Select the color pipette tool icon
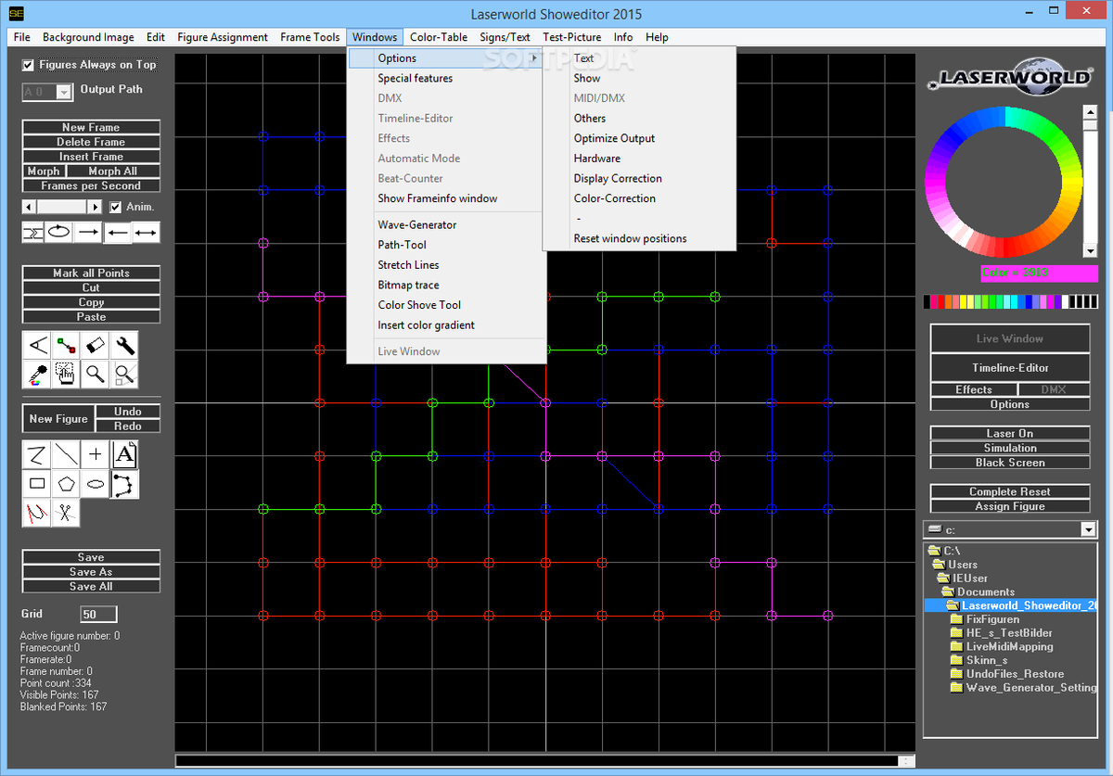 (36, 375)
